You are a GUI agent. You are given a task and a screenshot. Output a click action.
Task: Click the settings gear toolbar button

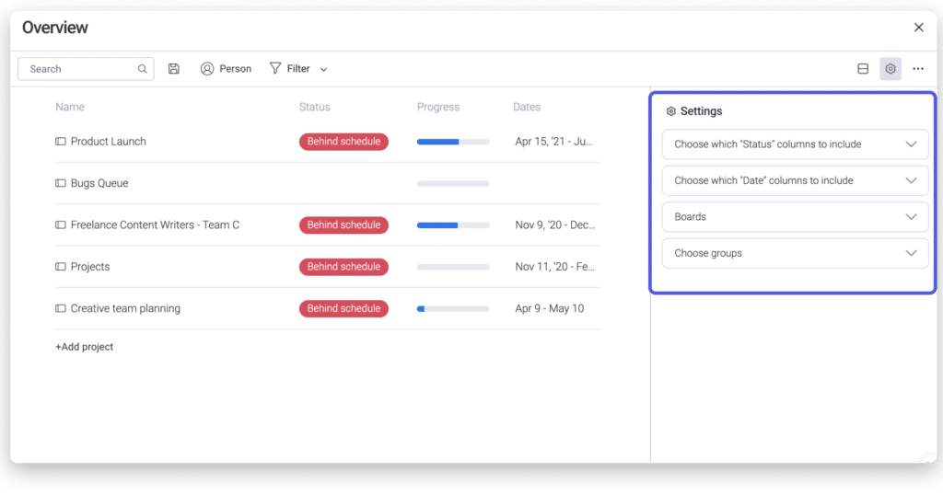[x=891, y=68]
